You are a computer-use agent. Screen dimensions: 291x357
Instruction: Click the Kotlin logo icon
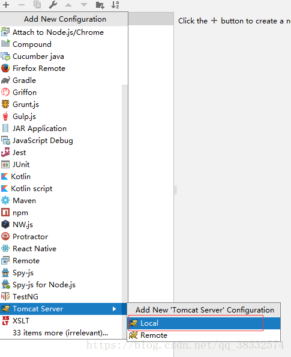coord(5,177)
